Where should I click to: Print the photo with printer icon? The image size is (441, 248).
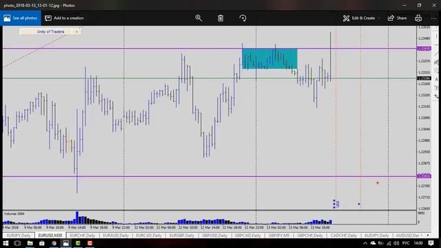[x=418, y=18]
